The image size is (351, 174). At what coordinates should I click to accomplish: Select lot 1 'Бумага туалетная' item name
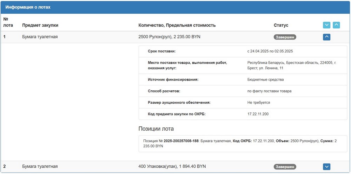tap(40, 37)
